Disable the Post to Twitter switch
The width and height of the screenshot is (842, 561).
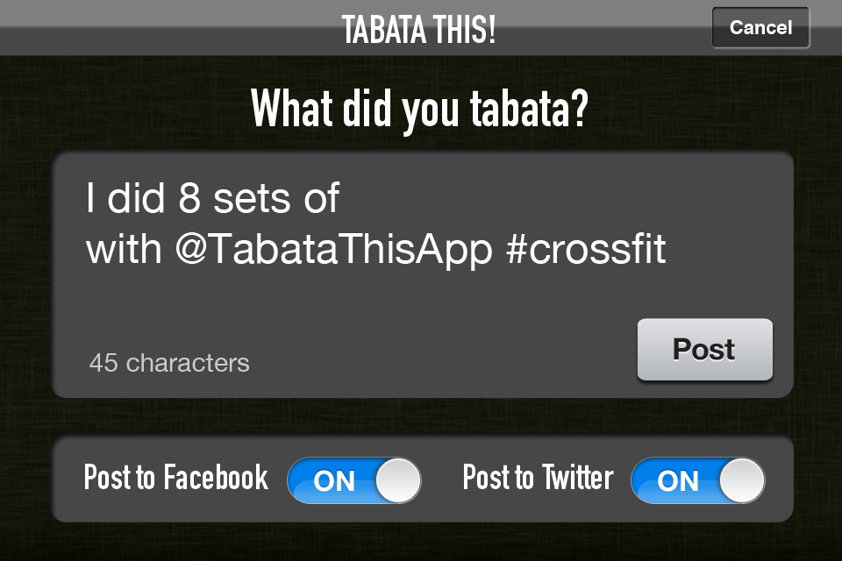[x=698, y=480]
